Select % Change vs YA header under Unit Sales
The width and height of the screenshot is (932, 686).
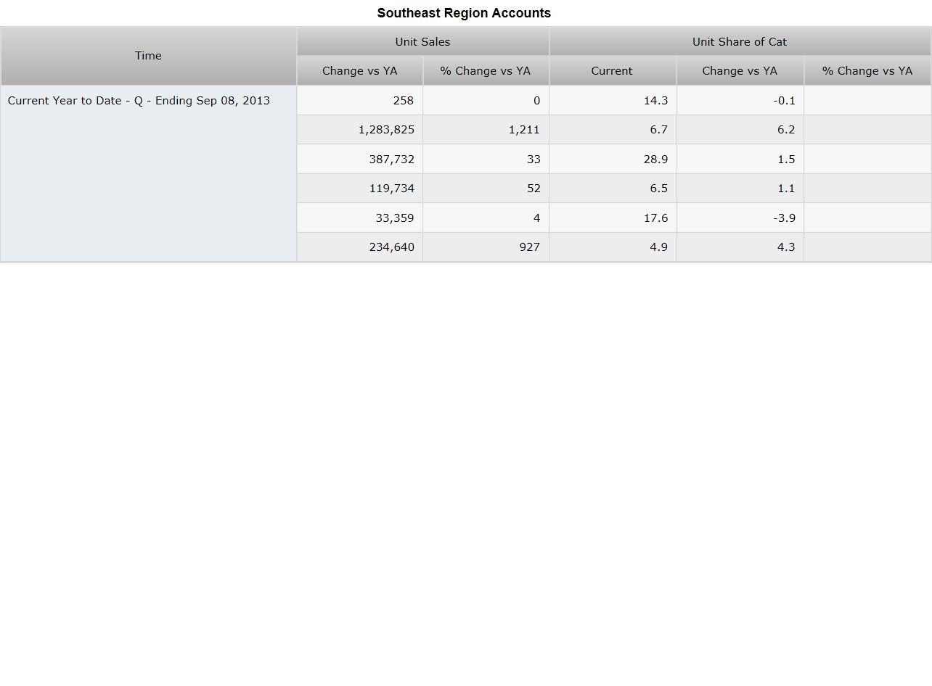[x=486, y=70]
